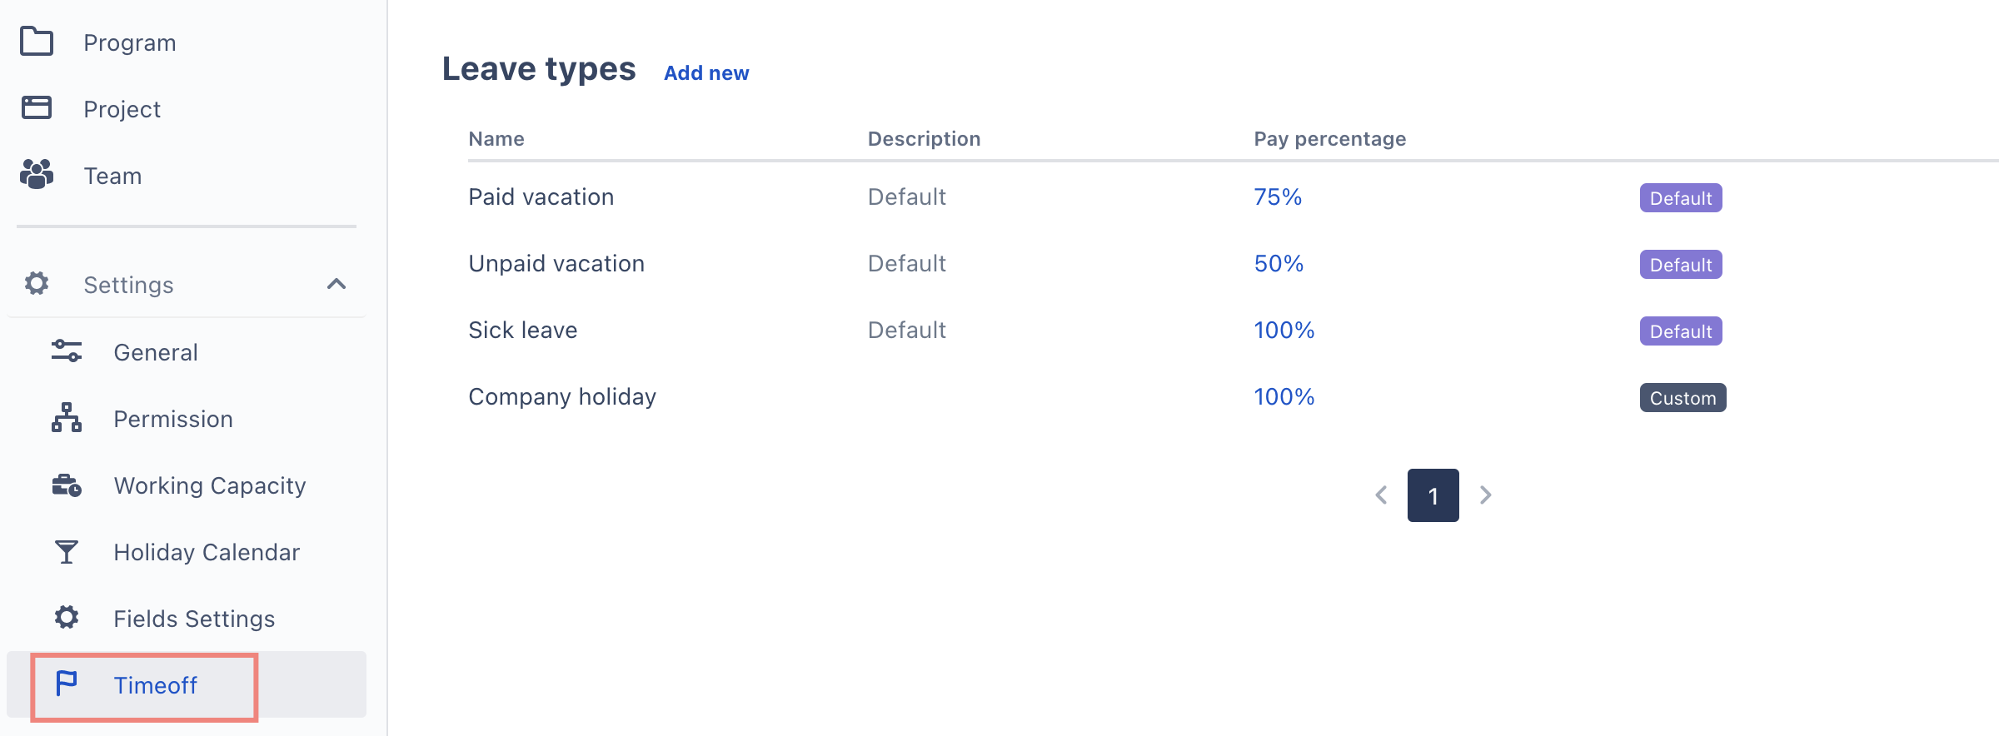Viewport: 1999px width, 736px height.
Task: Click the Add new link
Action: (x=706, y=73)
